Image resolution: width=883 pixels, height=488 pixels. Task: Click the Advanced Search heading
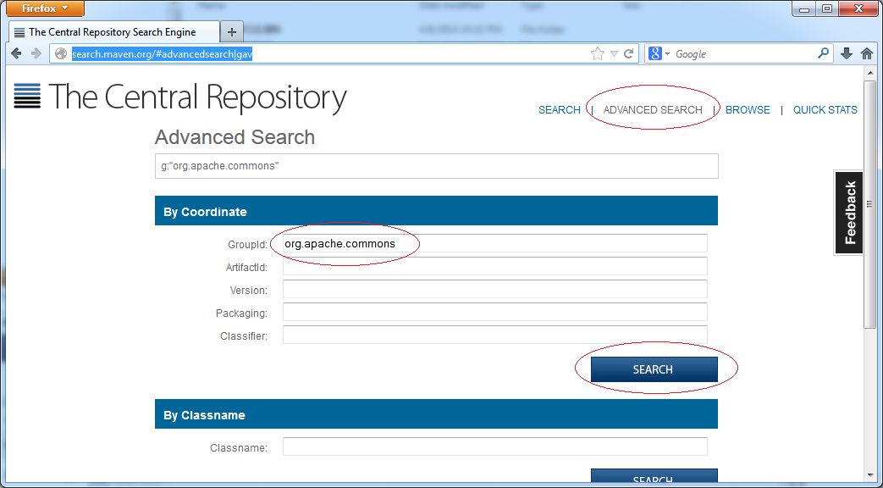[x=235, y=137]
